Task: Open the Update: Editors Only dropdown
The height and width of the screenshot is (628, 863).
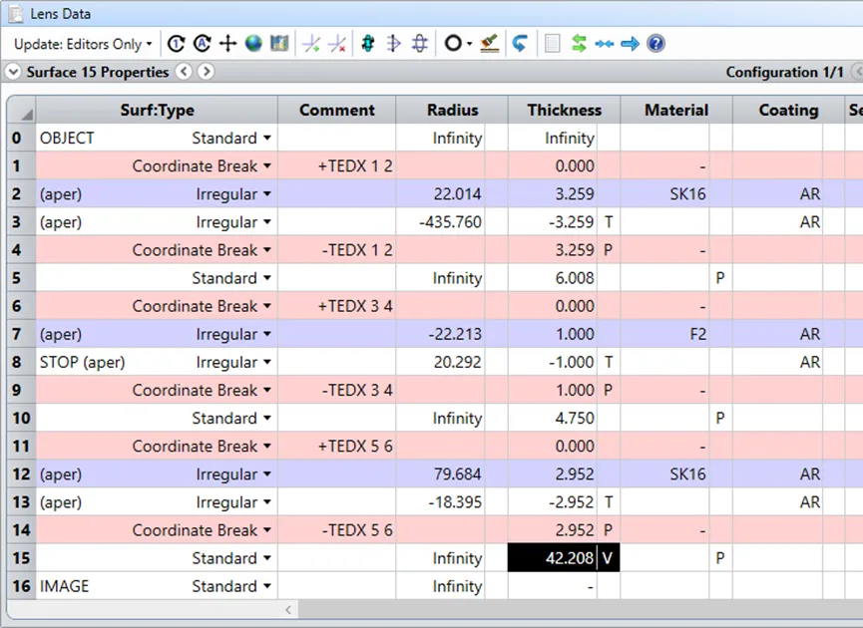Action: tap(83, 44)
